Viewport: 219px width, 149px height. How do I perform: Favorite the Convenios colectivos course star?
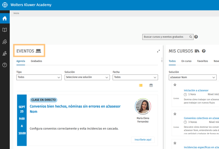pos(175,114)
